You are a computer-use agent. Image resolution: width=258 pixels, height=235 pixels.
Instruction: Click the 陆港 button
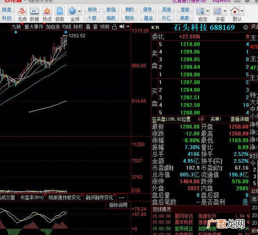(7, 10)
